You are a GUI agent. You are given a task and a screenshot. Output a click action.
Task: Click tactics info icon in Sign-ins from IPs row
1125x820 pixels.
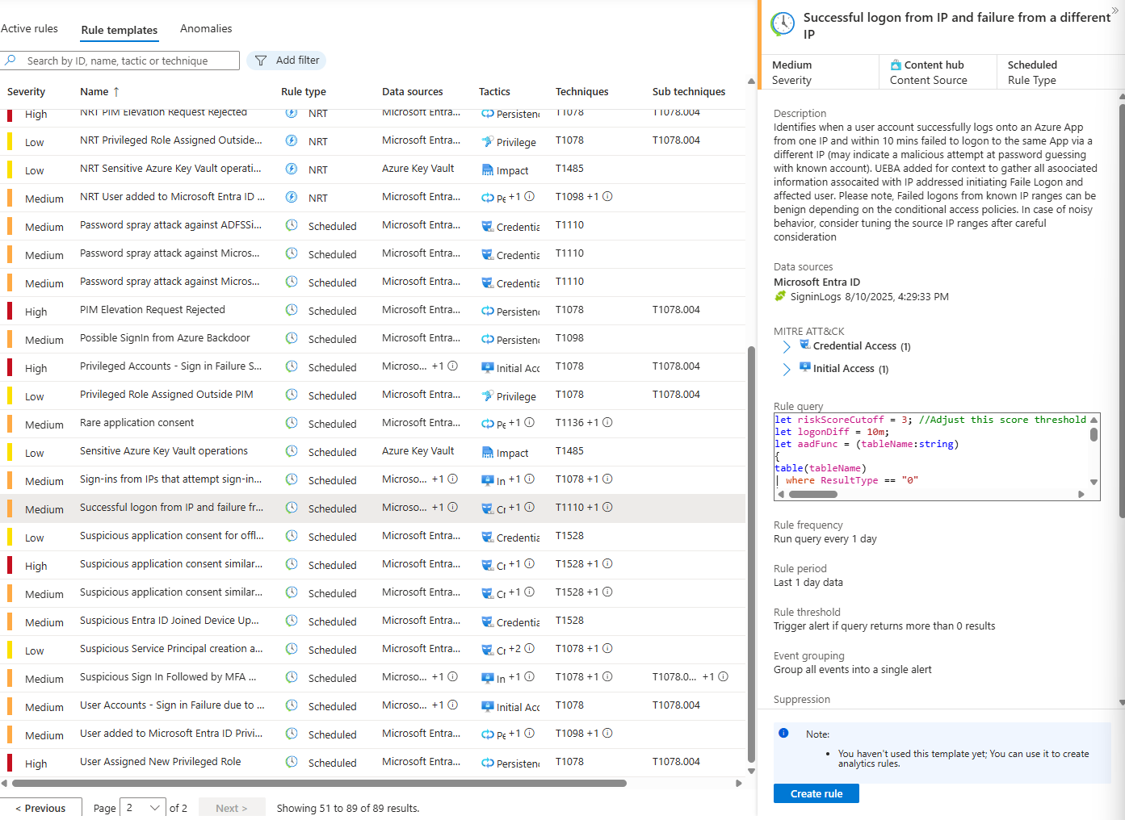(x=530, y=479)
